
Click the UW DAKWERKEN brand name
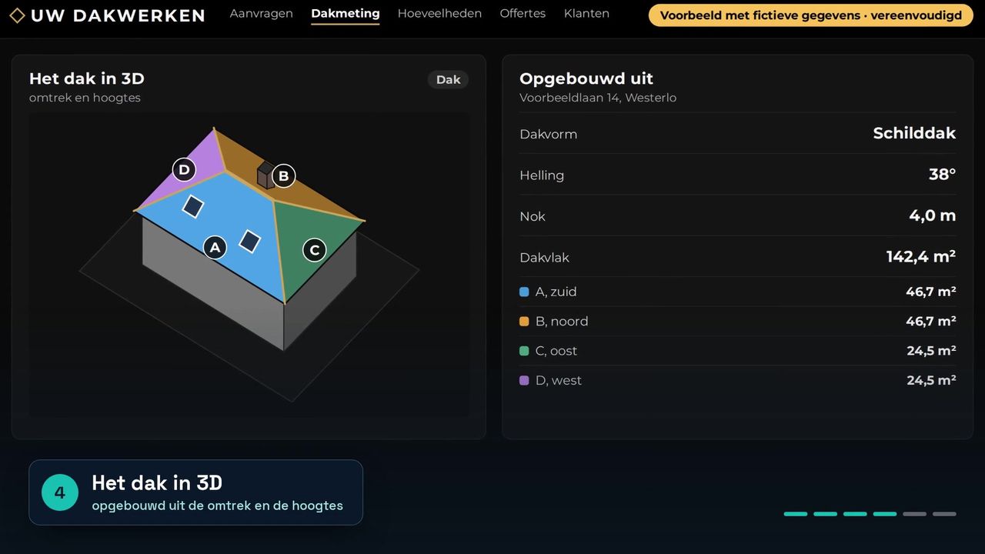point(118,15)
